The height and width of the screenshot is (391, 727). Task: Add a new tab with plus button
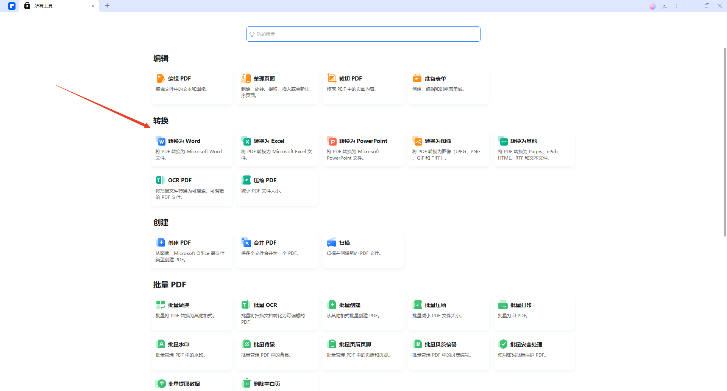click(108, 6)
